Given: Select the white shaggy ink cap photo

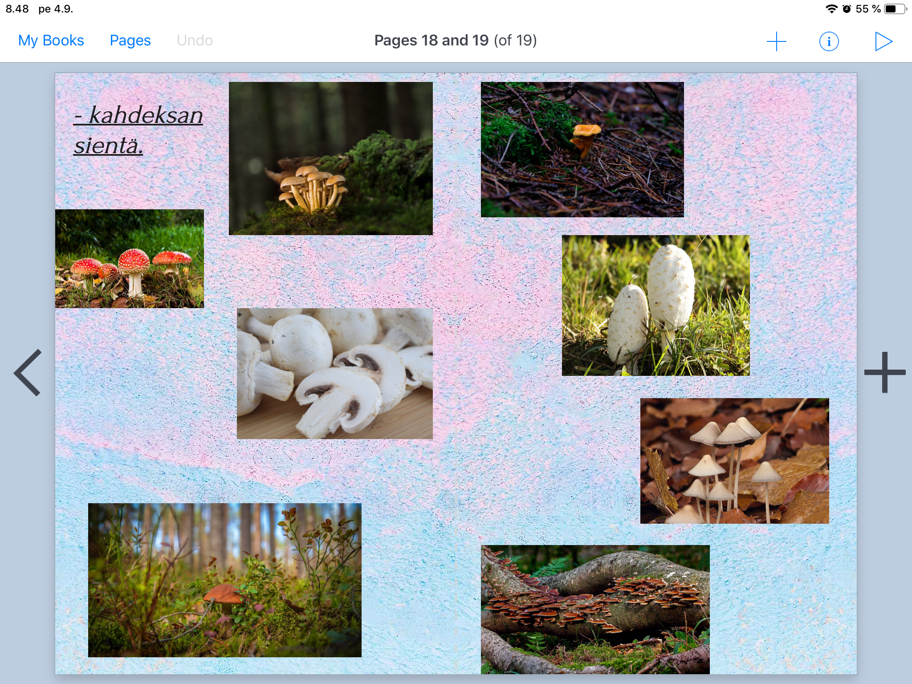Looking at the screenshot, I should click(x=655, y=305).
